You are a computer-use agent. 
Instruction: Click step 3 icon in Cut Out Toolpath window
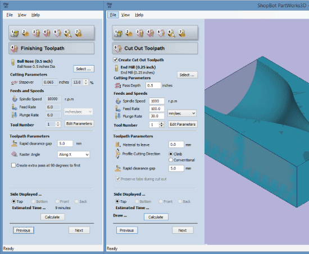[x=140, y=33]
